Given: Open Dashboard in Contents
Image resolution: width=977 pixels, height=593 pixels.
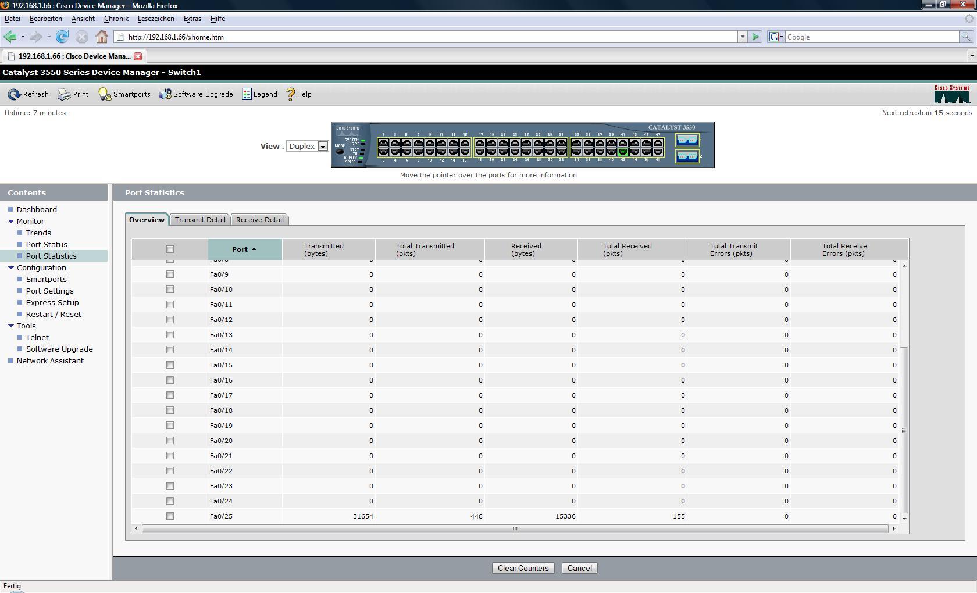Looking at the screenshot, I should [x=37, y=210].
